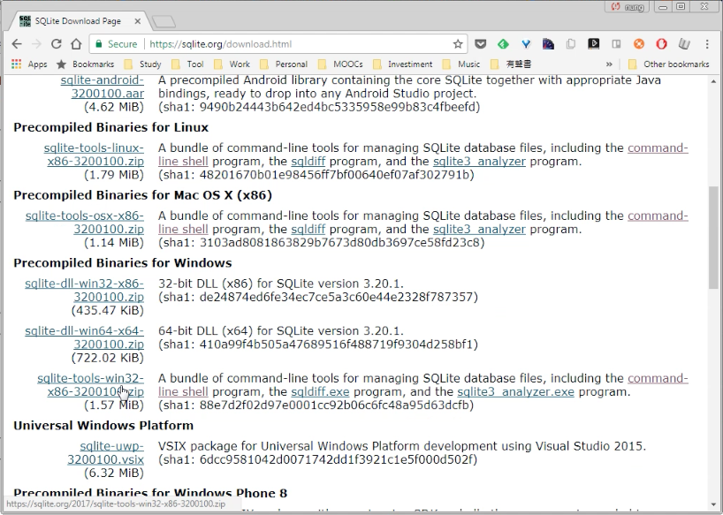The height and width of the screenshot is (515, 723).
Task: Open the Apps grid shortcut
Action: pos(29,64)
